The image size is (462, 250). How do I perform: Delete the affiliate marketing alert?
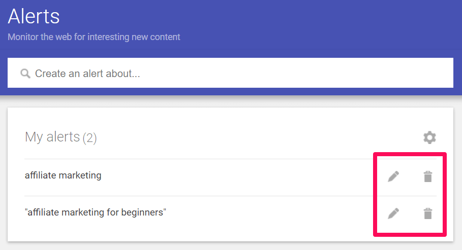tap(428, 176)
